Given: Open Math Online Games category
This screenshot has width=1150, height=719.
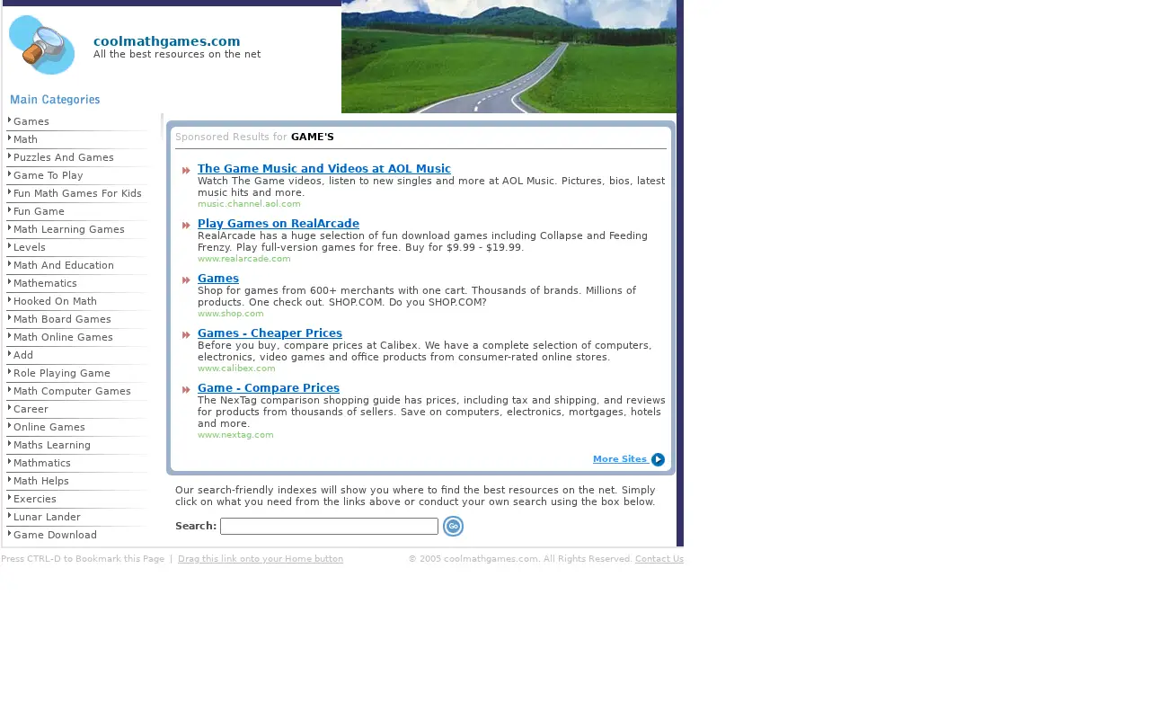Looking at the screenshot, I should [x=63, y=338].
